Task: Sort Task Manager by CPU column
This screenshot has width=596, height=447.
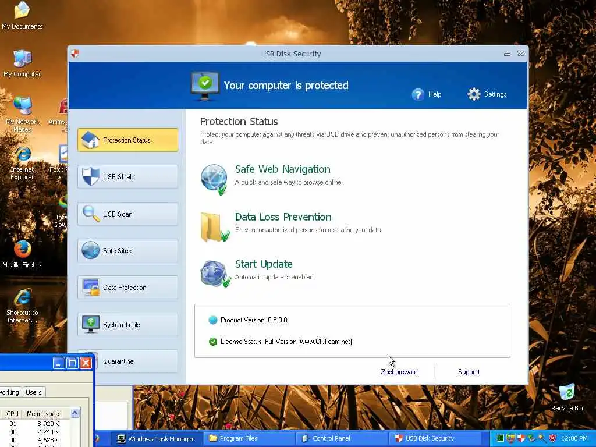Action: (12, 414)
